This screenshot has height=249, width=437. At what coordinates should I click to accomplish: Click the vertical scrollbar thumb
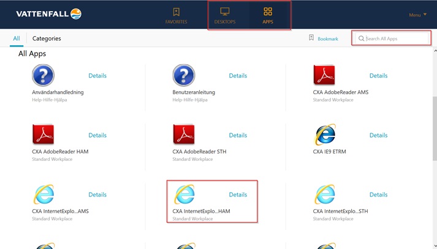[x=435, y=128]
